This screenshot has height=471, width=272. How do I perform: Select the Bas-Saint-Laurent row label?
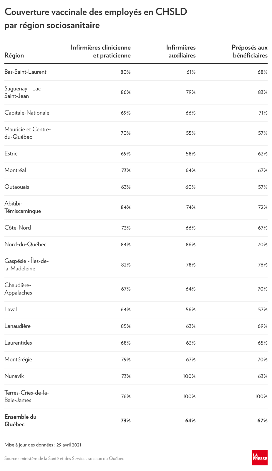25,72
